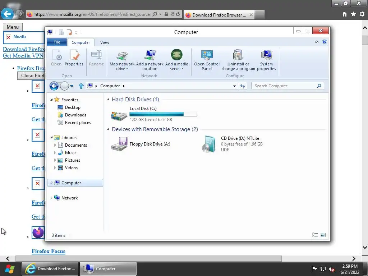Open the File ribbon menu
The width and height of the screenshot is (368, 276).
point(57,42)
